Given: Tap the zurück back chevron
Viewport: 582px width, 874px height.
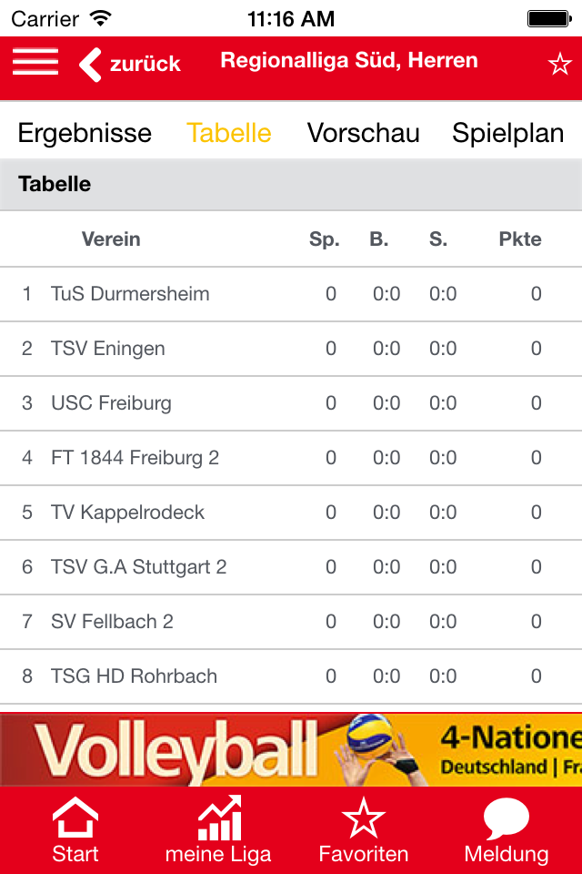Looking at the screenshot, I should point(92,64).
